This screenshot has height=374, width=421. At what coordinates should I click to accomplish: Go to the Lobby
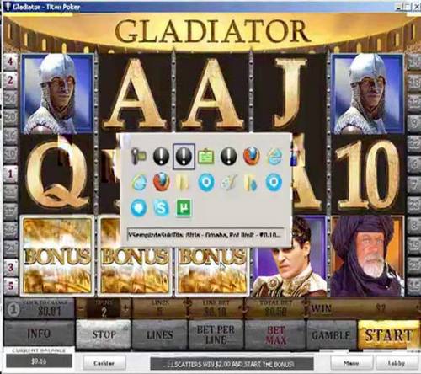pyautogui.click(x=396, y=363)
